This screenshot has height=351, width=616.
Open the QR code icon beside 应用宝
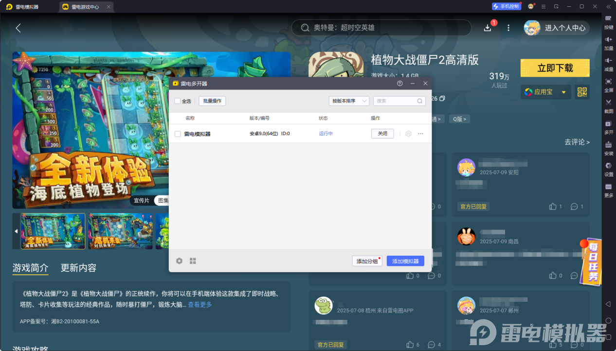(x=582, y=92)
